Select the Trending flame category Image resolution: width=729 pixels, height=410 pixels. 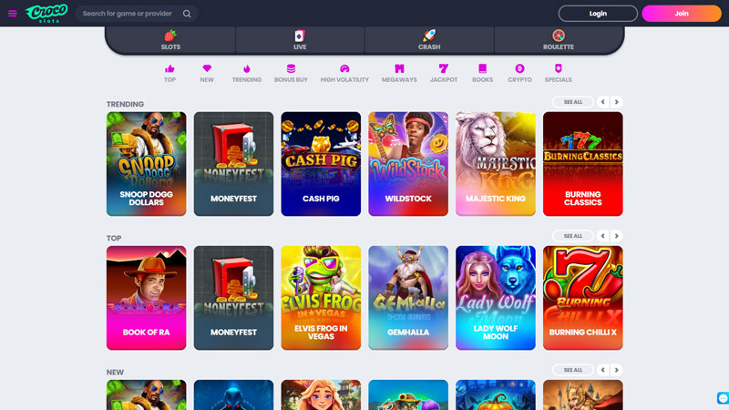[246, 74]
